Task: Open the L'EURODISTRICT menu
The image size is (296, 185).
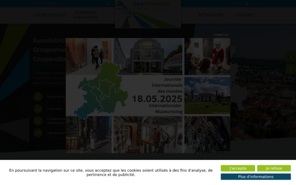Action: [x=50, y=15]
